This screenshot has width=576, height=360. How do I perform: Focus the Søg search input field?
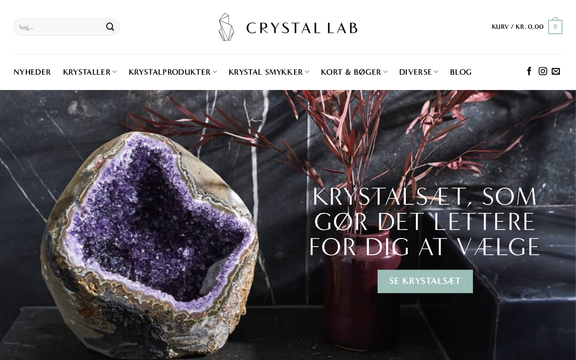[x=59, y=27]
